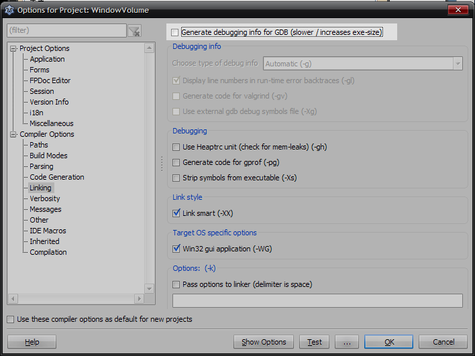Uncheck Link smart (-XX)
Screen dimensions: 475x356
click(176, 213)
